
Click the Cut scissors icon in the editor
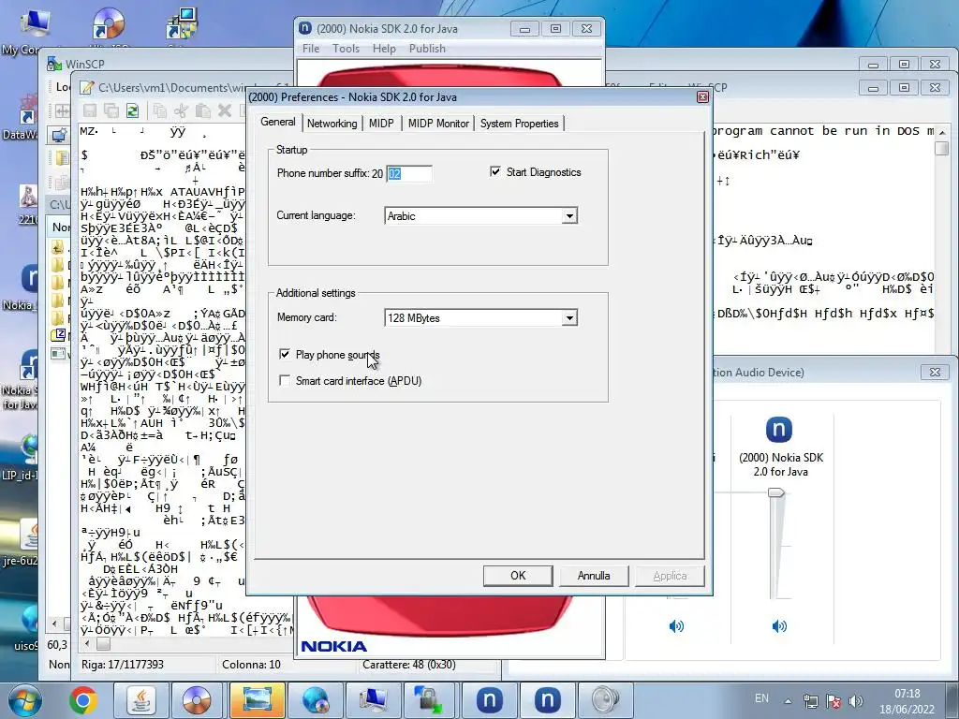[181, 110]
